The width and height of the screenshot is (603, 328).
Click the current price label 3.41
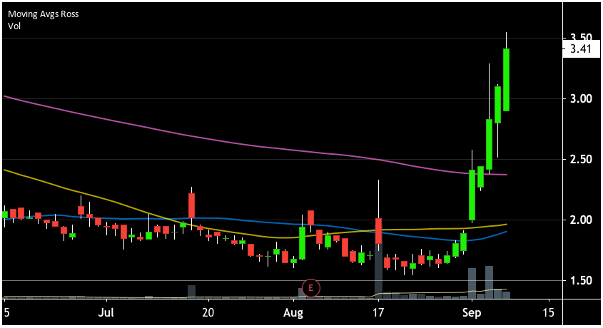(x=581, y=48)
